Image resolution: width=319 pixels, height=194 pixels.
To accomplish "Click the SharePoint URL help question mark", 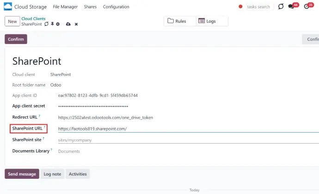I will coord(44,127).
